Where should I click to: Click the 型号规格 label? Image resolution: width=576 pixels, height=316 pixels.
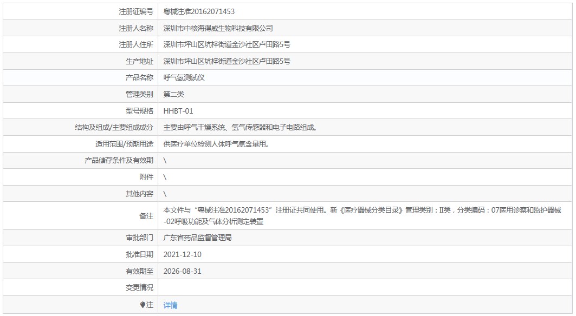[x=139, y=111]
